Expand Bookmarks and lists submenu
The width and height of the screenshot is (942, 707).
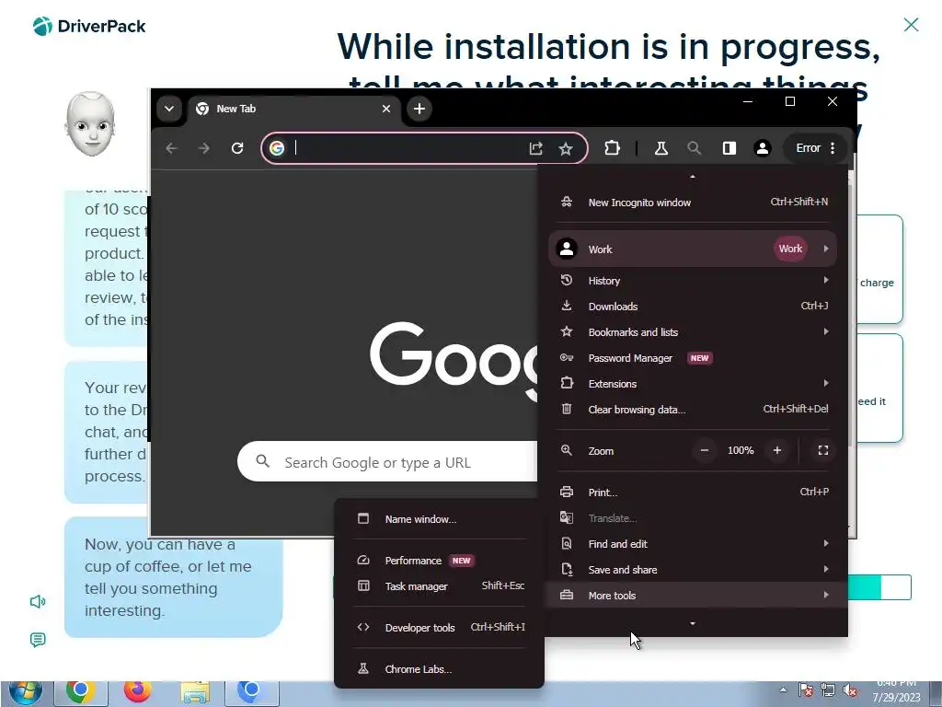click(693, 332)
